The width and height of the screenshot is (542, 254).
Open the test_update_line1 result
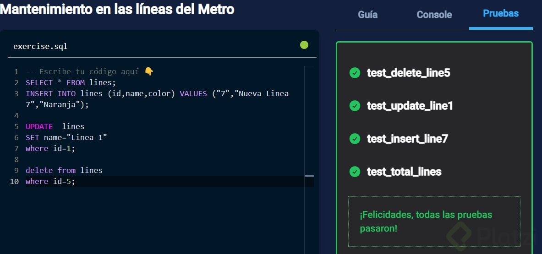click(410, 106)
